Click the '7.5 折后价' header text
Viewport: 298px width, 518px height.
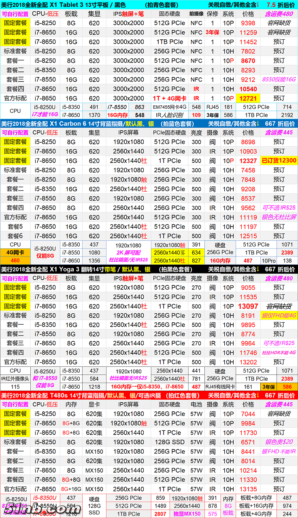coord(281,5)
